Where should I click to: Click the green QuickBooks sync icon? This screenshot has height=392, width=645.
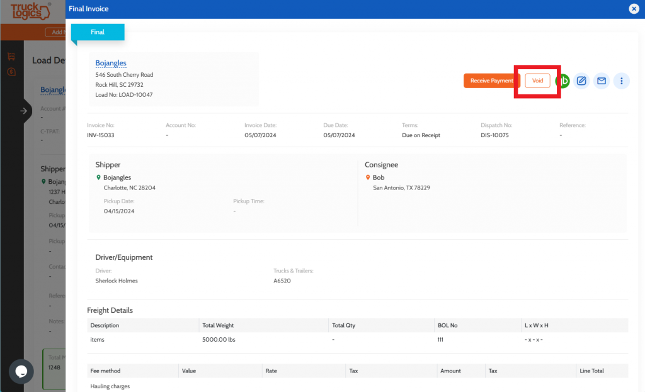563,81
